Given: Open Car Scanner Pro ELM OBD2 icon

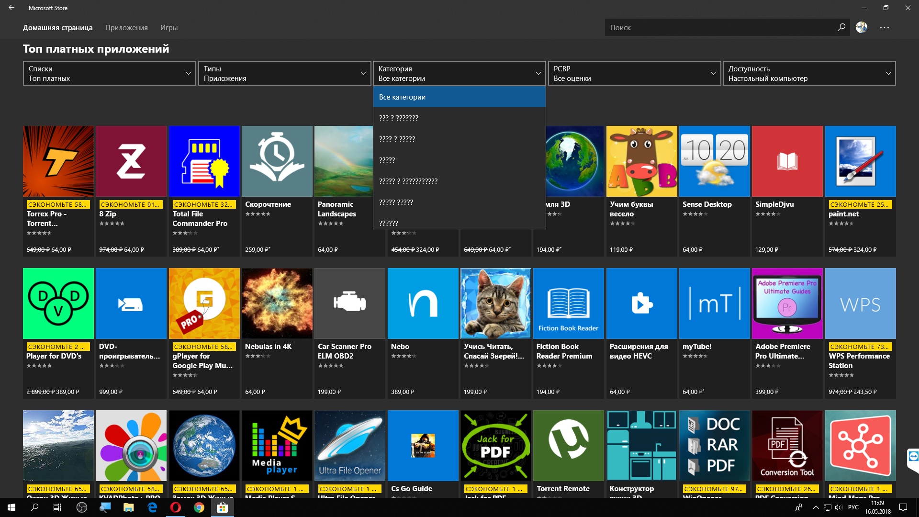Looking at the screenshot, I should [350, 303].
